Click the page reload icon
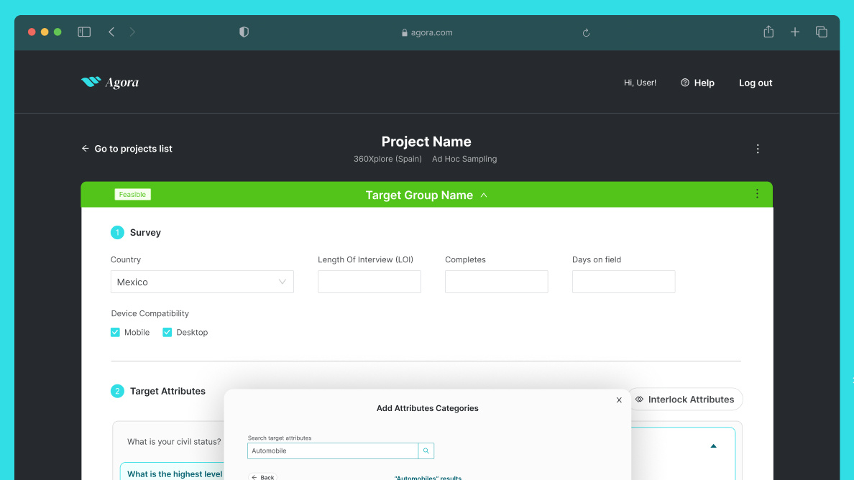 pos(586,32)
